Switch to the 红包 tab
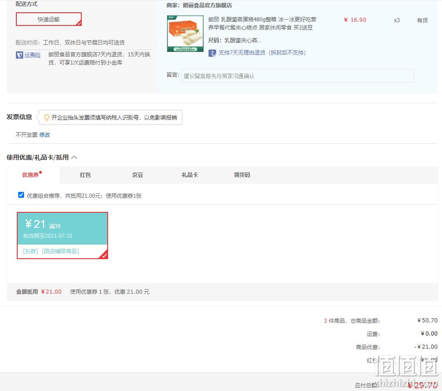This screenshot has width=442, height=391. [x=85, y=175]
